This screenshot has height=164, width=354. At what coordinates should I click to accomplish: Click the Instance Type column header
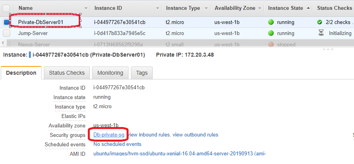coord(183,8)
